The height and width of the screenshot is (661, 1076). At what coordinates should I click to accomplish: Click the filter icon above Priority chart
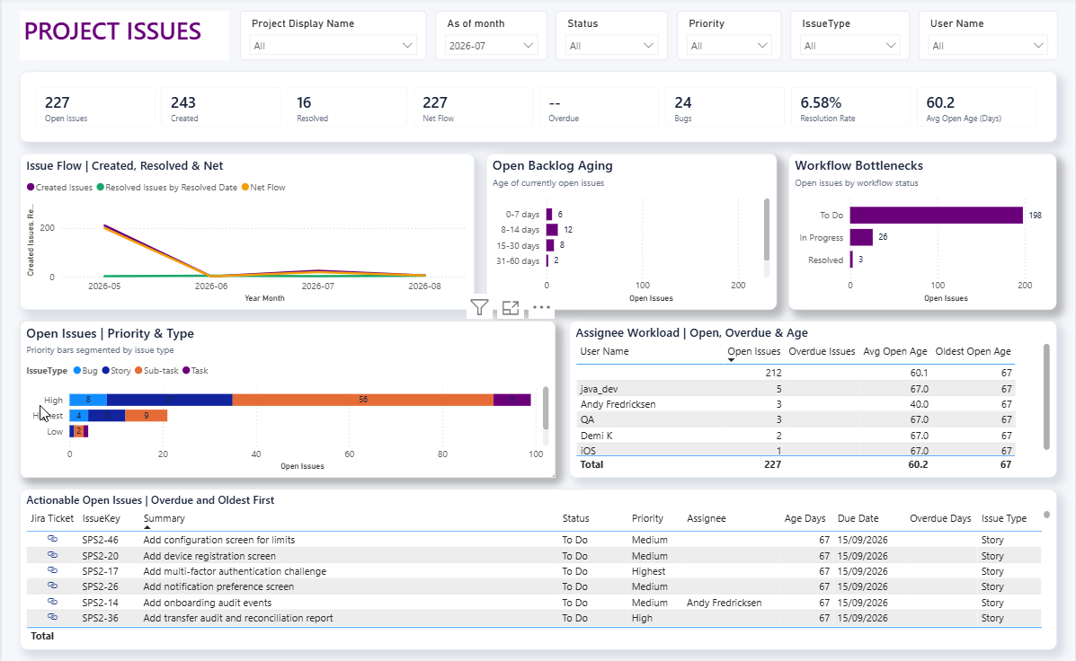[x=480, y=308]
